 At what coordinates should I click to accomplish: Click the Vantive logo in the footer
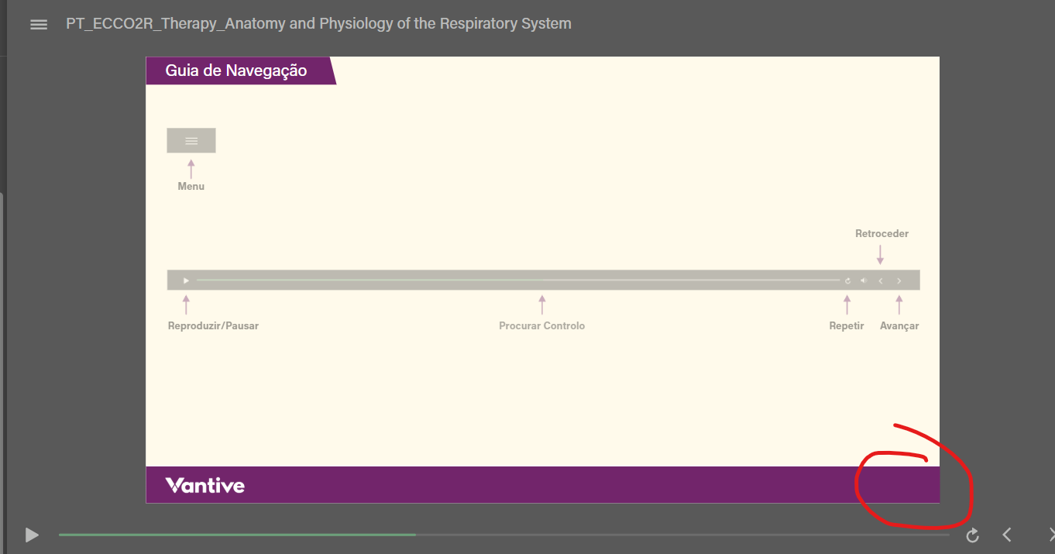205,486
